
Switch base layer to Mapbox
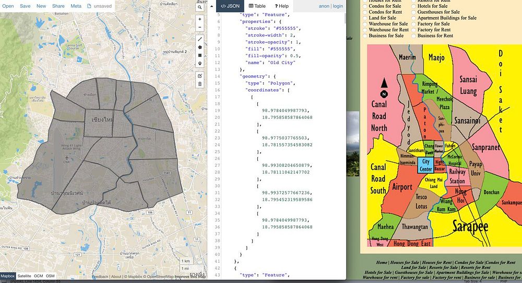pyautogui.click(x=7, y=276)
